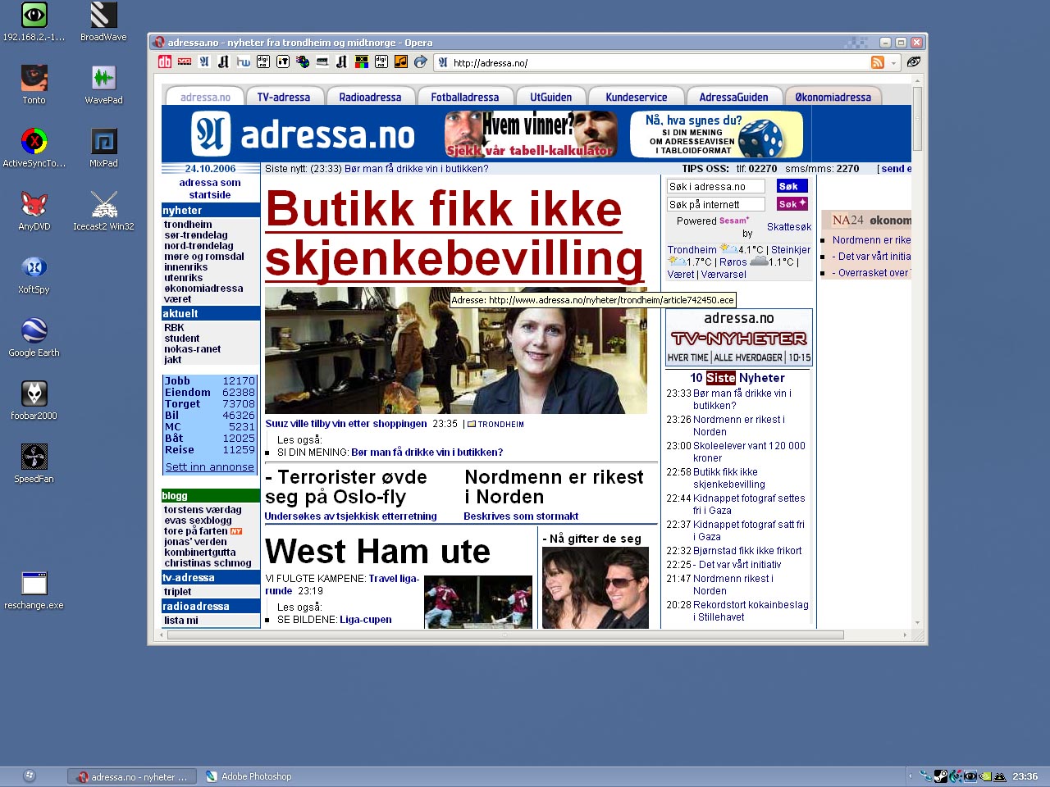The width and height of the screenshot is (1050, 787).
Task: Click the 'Hvem vinner?' tabell-kalkulator banner
Action: point(532,134)
